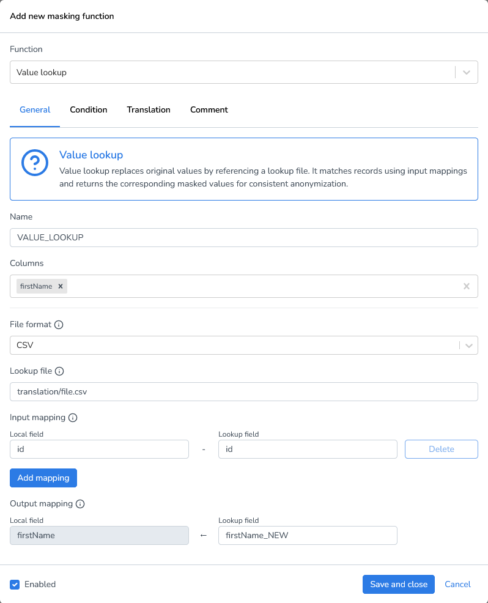
Task: Clear all selections in the Columns field
Action: (x=467, y=286)
